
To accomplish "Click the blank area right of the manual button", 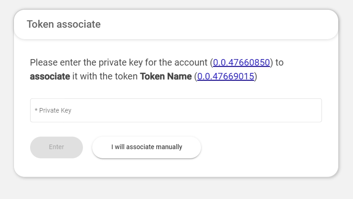I will [x=264, y=147].
